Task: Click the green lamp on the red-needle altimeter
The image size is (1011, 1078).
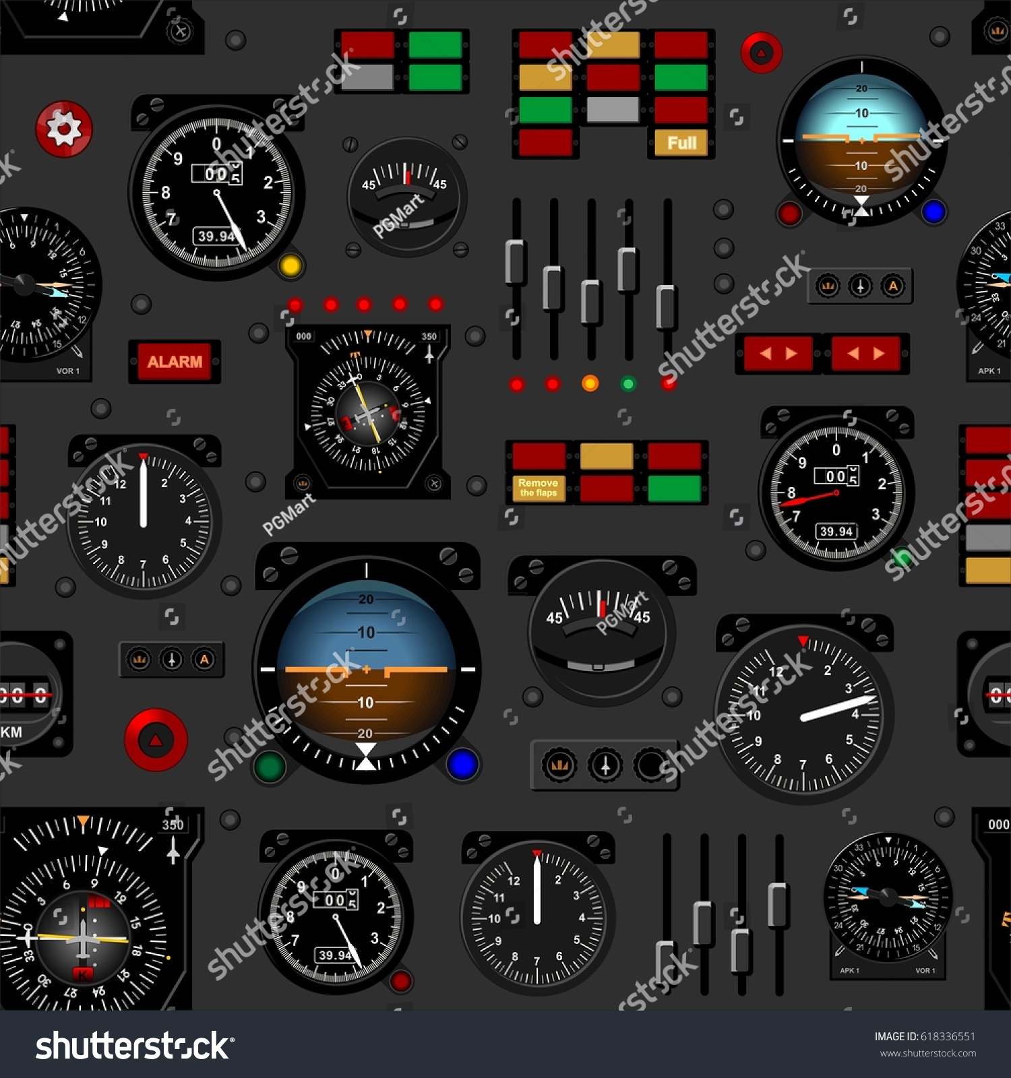Action: click(x=901, y=559)
